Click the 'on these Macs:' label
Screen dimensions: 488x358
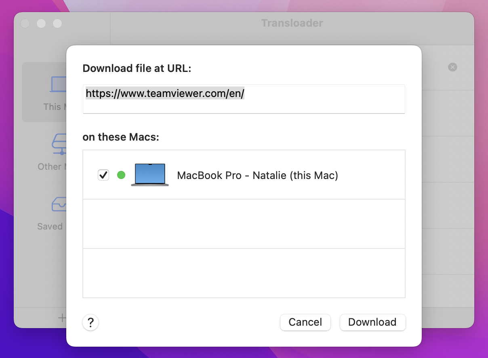[121, 137]
